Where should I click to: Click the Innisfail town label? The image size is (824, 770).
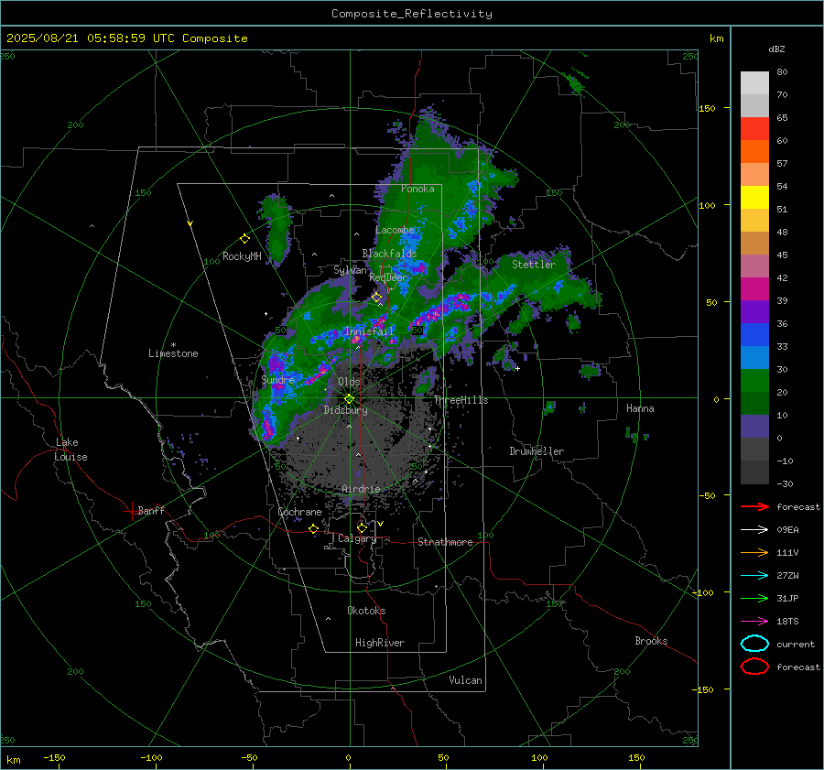(x=370, y=331)
